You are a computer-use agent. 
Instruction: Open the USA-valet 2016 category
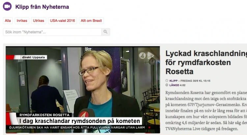click(62, 21)
